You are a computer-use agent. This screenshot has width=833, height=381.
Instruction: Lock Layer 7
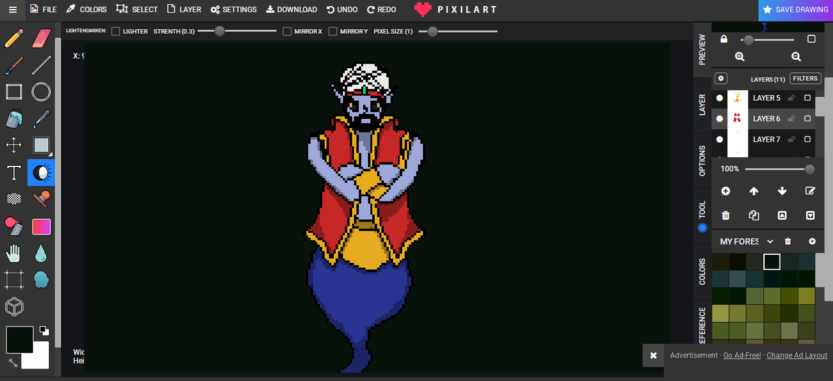tap(791, 140)
